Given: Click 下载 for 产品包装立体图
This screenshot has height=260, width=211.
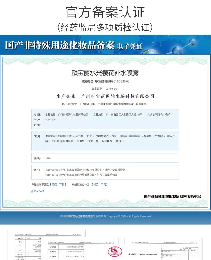Looking at the screenshot, I should click(x=104, y=184).
